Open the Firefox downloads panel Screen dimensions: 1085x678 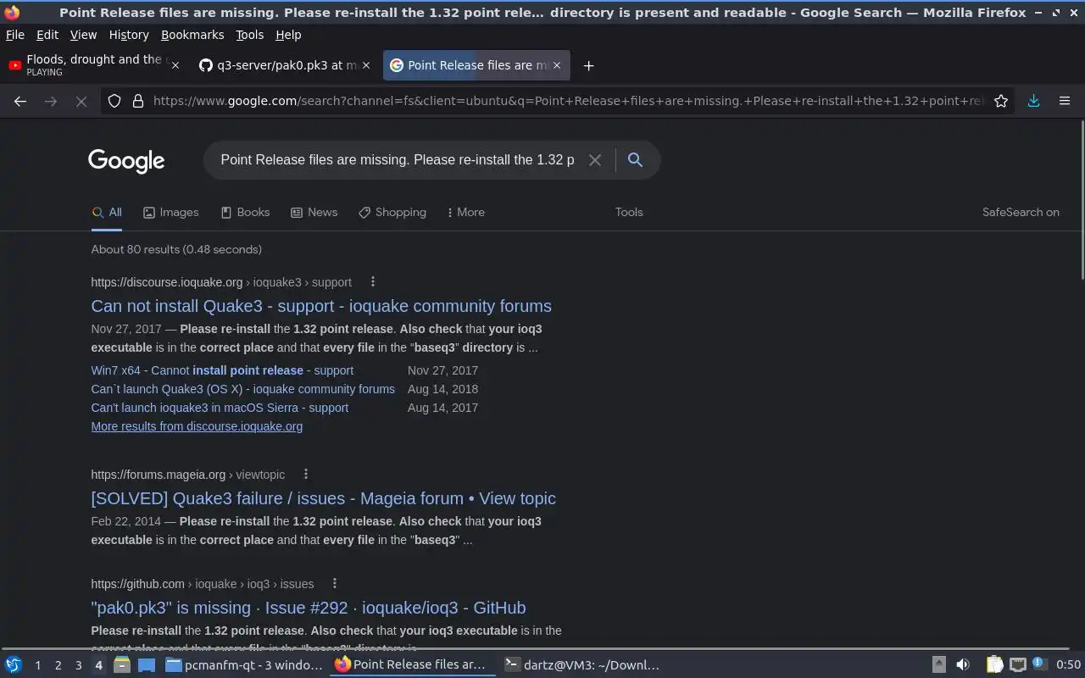(x=1033, y=101)
